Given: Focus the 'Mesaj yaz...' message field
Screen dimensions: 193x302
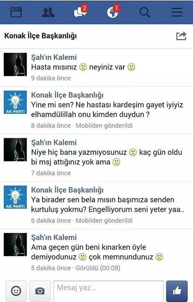Looking at the screenshot, I should pos(108,291).
